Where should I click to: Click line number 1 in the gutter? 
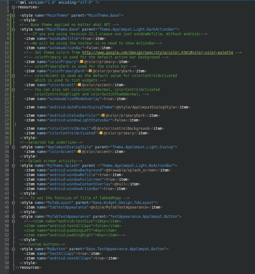[8, 2]
